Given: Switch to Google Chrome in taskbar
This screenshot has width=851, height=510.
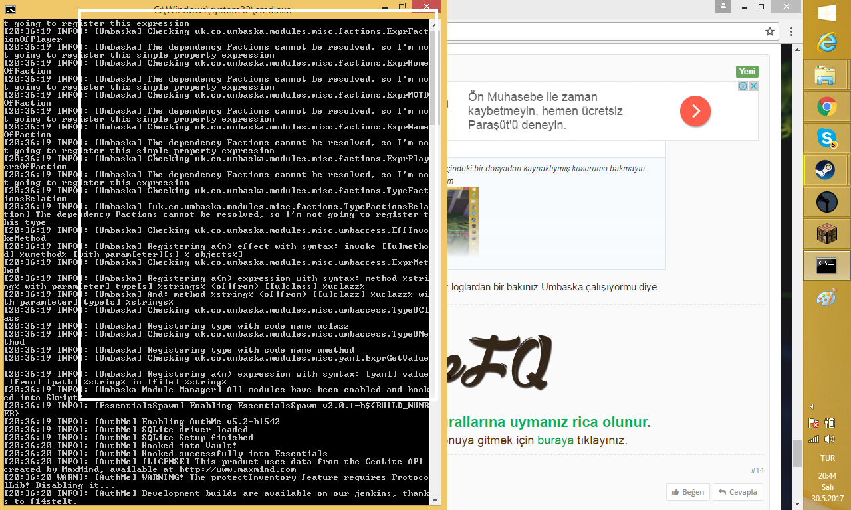Looking at the screenshot, I should click(x=827, y=106).
